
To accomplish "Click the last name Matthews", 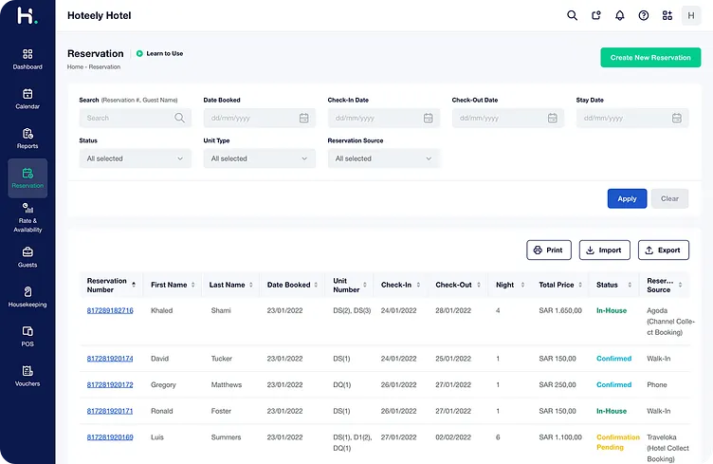I will tap(227, 385).
